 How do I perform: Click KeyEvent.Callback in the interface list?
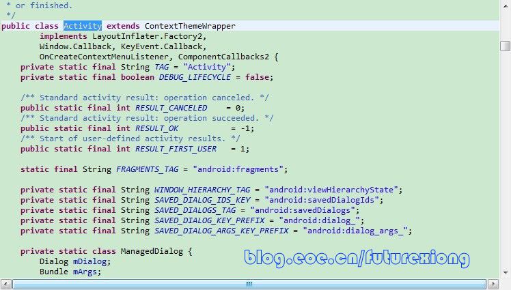[162, 46]
